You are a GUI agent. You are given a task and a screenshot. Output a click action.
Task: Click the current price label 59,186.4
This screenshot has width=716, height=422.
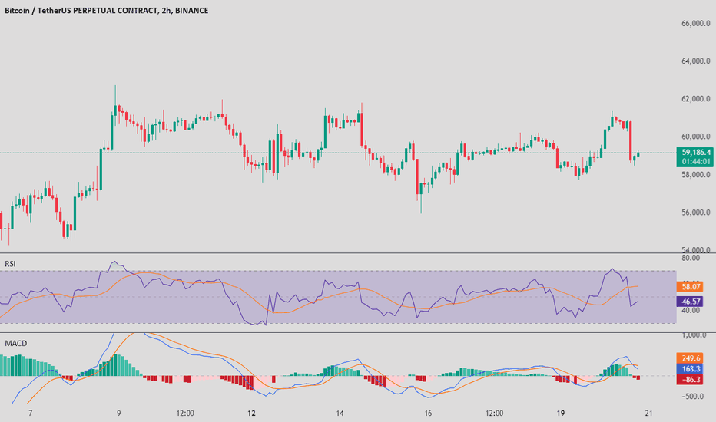(695, 153)
